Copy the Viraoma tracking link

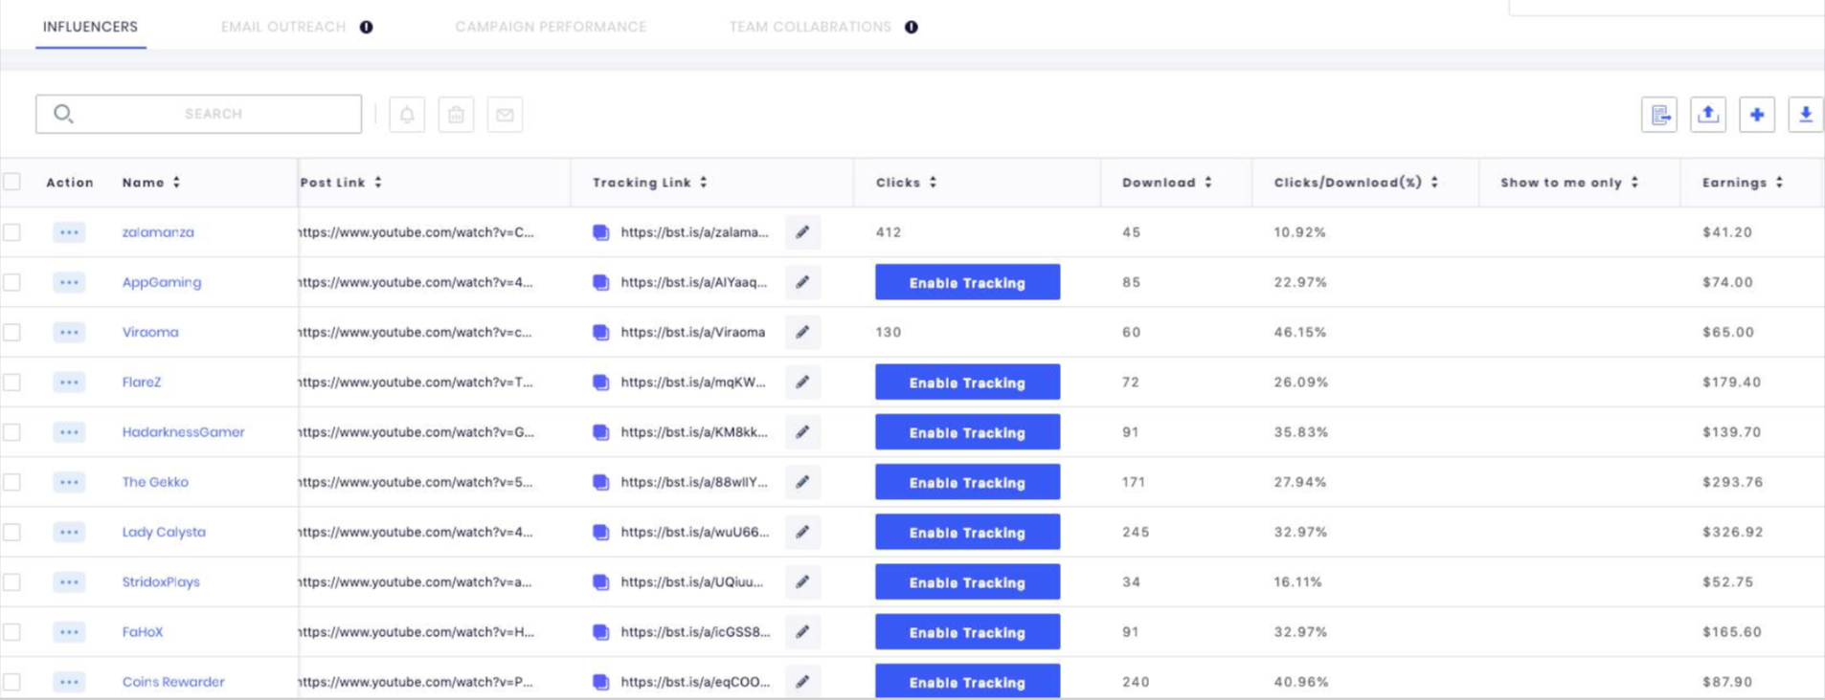(x=601, y=333)
